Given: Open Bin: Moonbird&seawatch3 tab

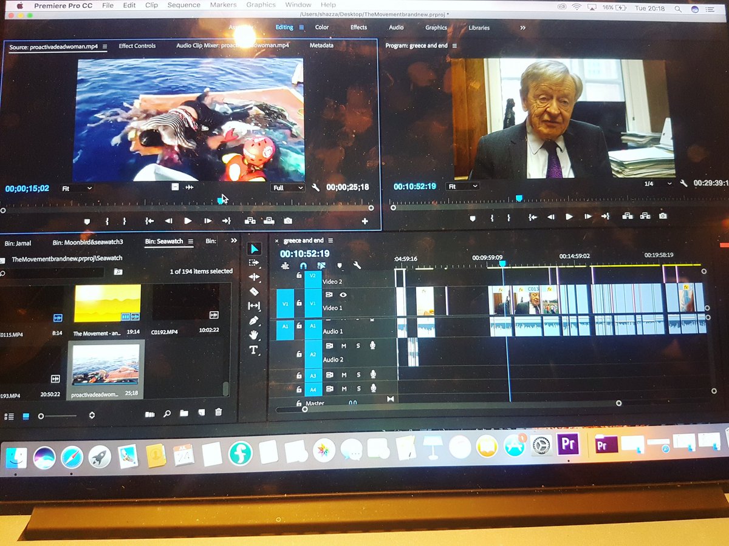Looking at the screenshot, I should click(x=87, y=242).
